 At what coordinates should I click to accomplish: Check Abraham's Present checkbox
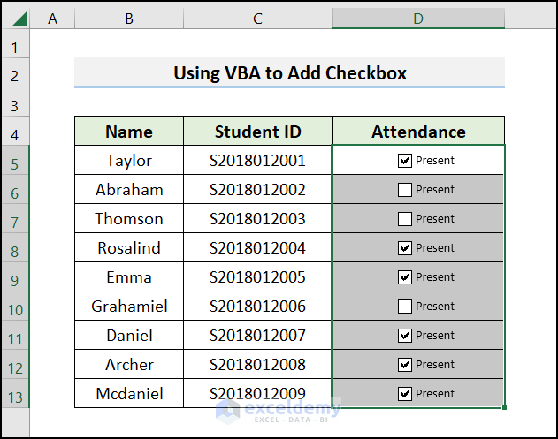coord(405,190)
